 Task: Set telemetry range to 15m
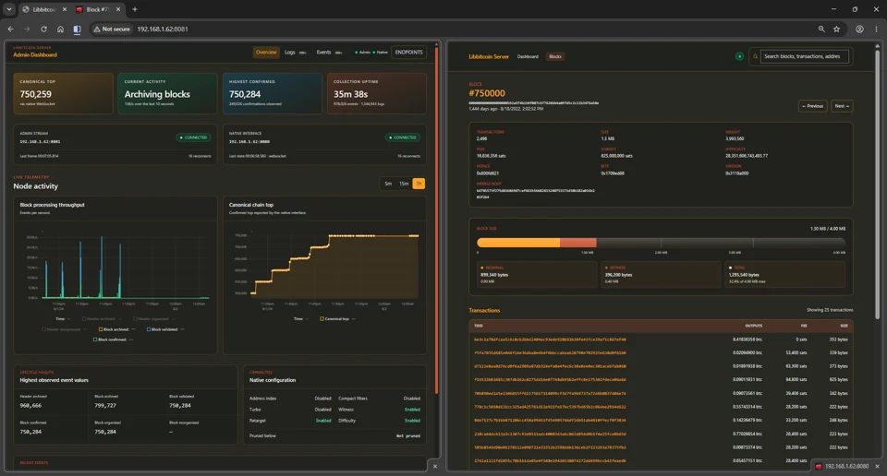click(404, 184)
